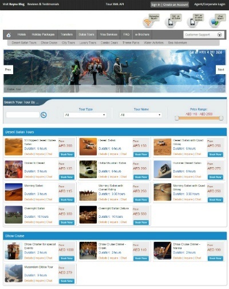229x289 pixels.
Task: Open Agent/Corporate Login link
Action: (210, 4)
